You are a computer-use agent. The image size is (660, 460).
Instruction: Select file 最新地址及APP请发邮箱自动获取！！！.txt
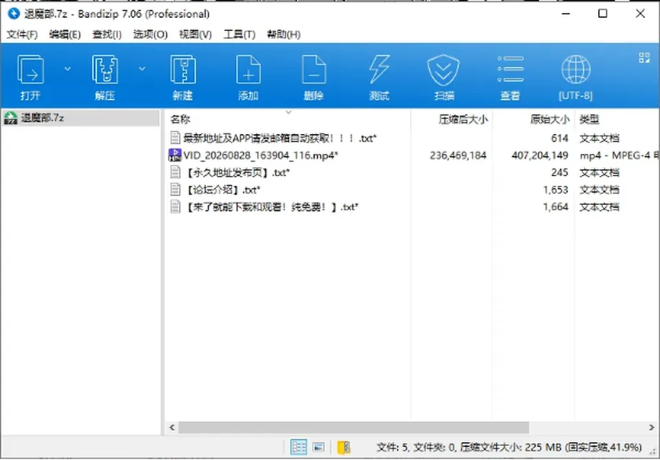click(x=280, y=138)
